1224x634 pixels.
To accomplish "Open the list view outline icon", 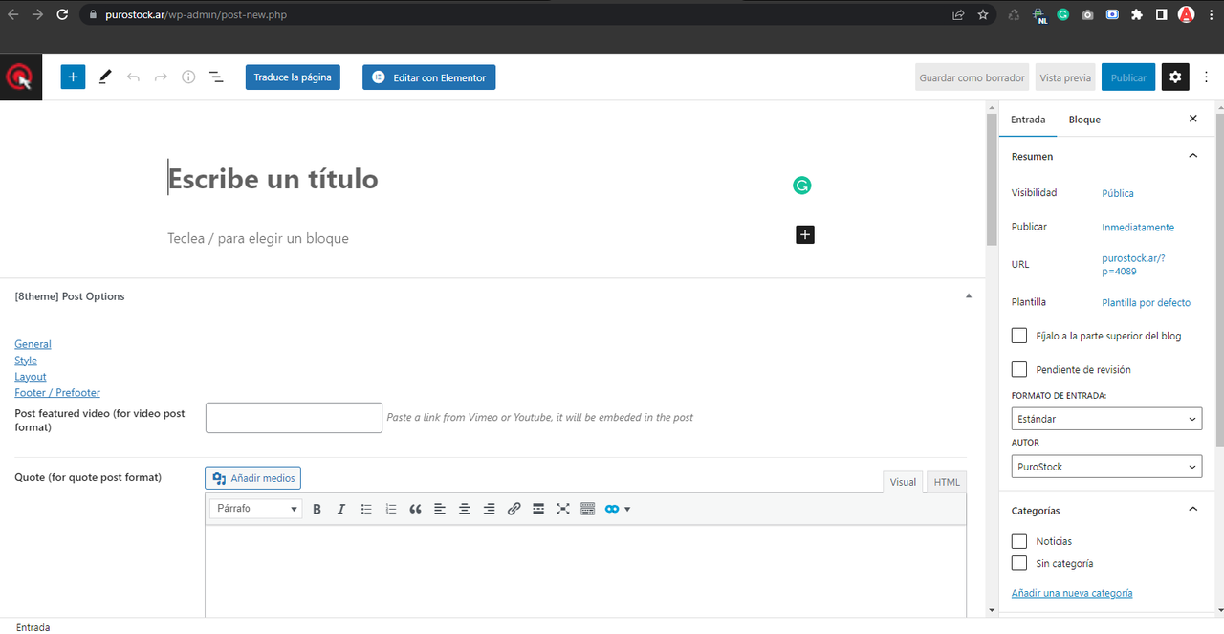I will click(x=216, y=77).
